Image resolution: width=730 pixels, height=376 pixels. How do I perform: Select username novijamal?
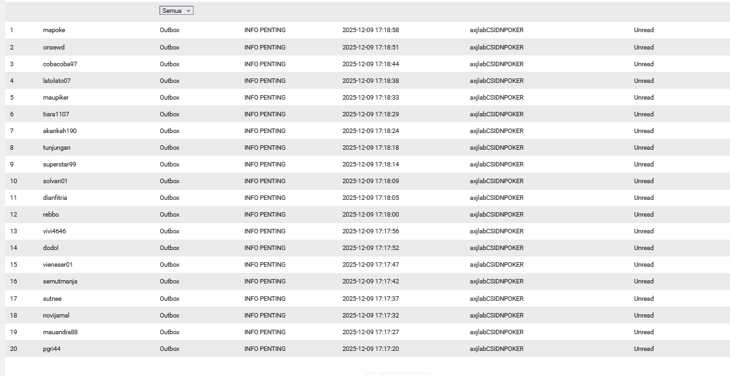(57, 316)
